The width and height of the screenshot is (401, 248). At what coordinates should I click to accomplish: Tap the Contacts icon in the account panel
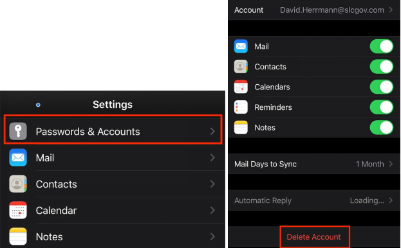tap(241, 66)
